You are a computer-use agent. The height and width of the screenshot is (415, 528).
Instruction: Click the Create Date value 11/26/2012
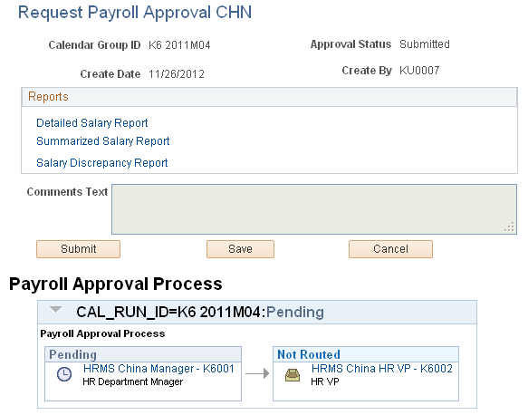point(177,74)
